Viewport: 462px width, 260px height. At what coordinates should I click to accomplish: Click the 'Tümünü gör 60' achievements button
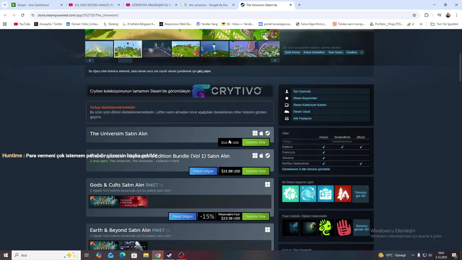pos(360,194)
